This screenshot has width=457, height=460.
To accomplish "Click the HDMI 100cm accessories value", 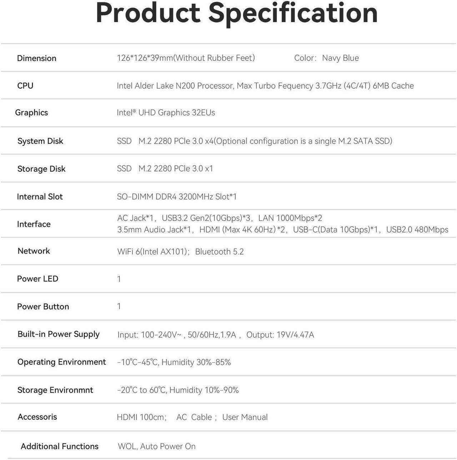I will [192, 417].
